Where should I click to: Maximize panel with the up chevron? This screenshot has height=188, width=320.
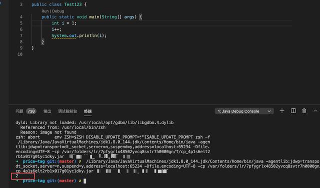[315, 111]
